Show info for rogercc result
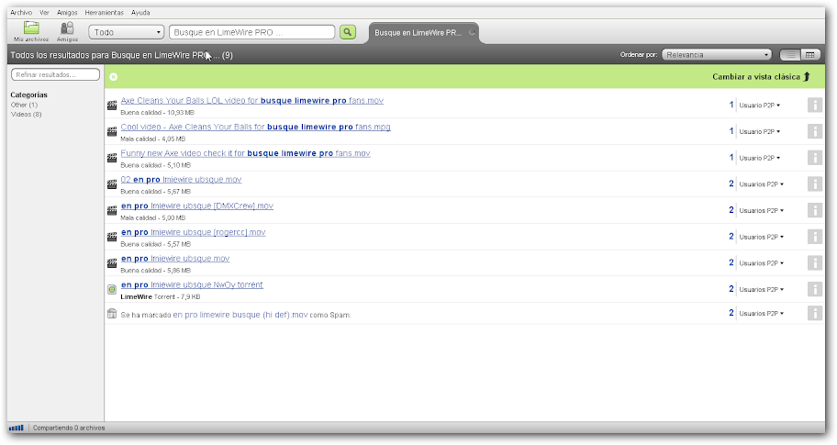This screenshot has width=837, height=445. coord(815,237)
